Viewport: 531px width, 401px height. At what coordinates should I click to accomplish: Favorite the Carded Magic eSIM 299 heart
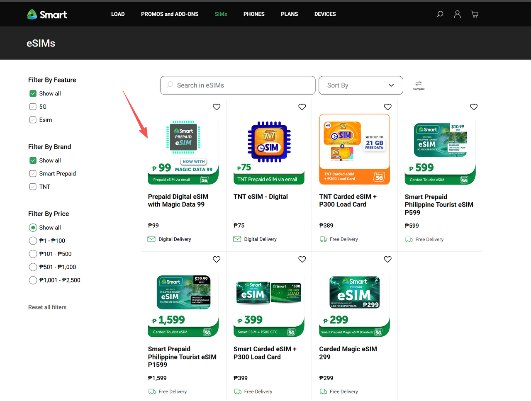coord(387,259)
